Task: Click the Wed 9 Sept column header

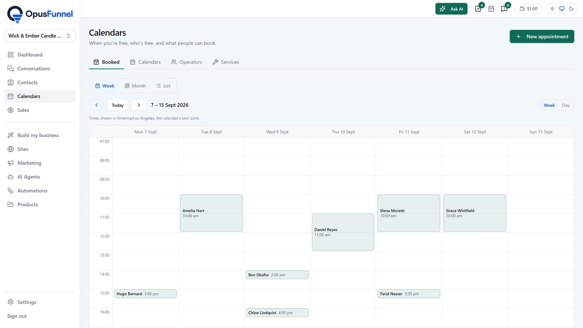Action: (x=277, y=132)
